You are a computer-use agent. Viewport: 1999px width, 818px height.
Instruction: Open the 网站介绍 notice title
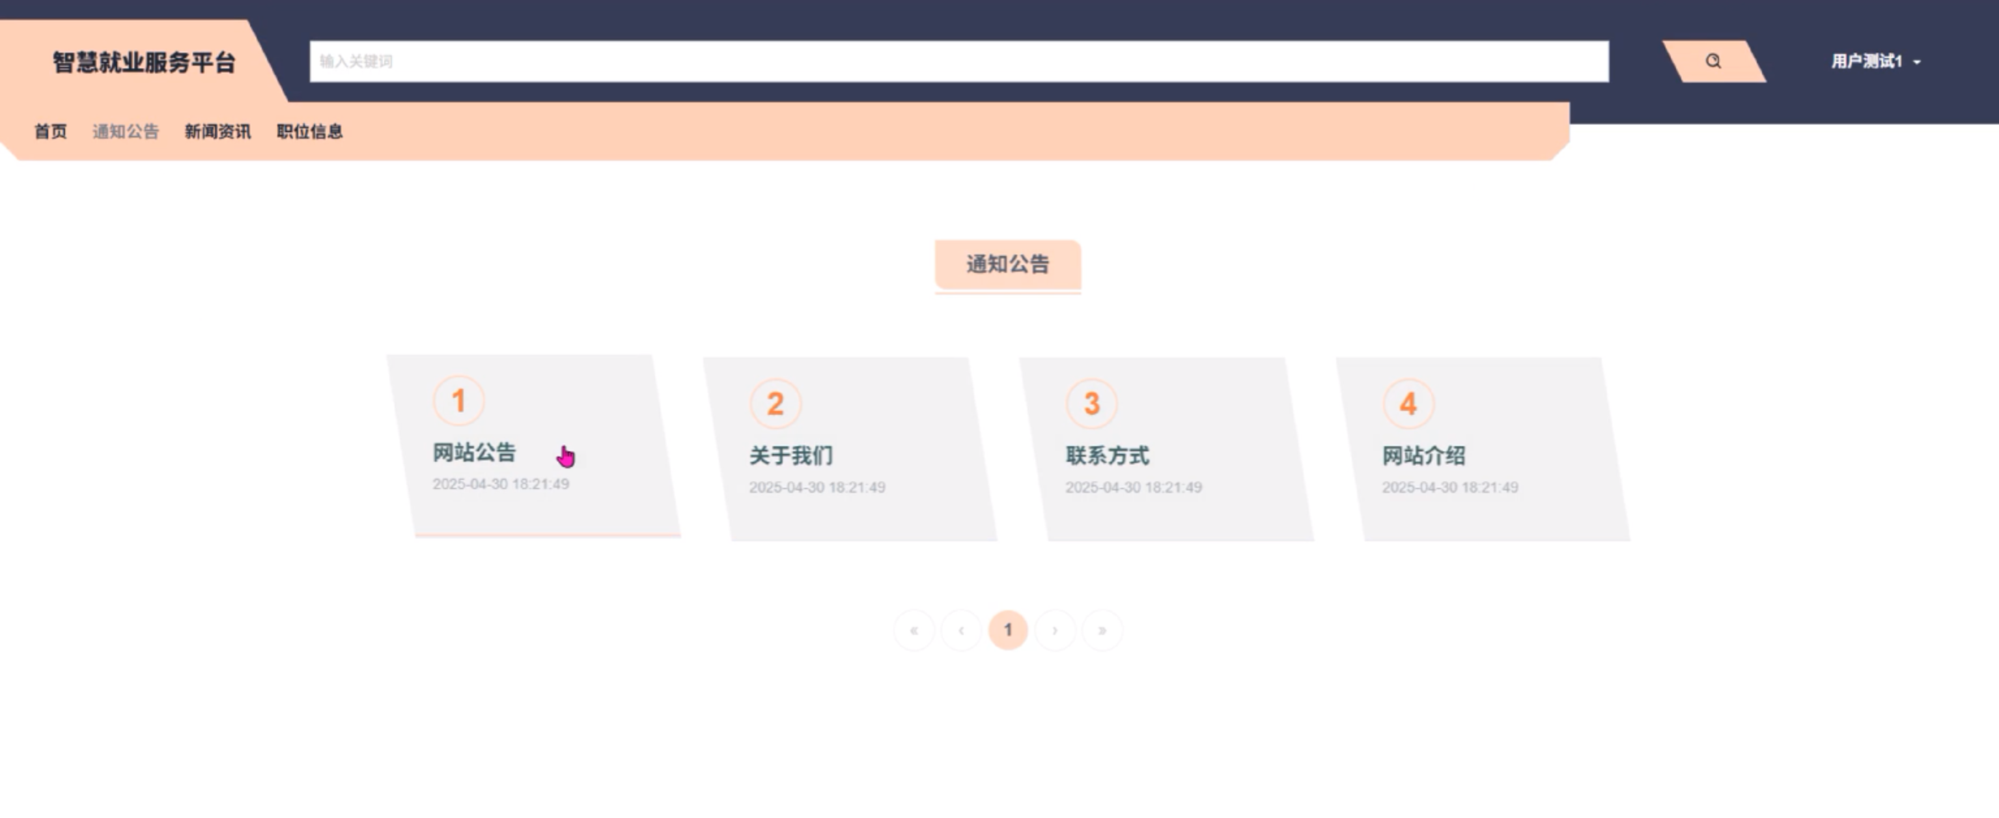pyautogui.click(x=1423, y=455)
